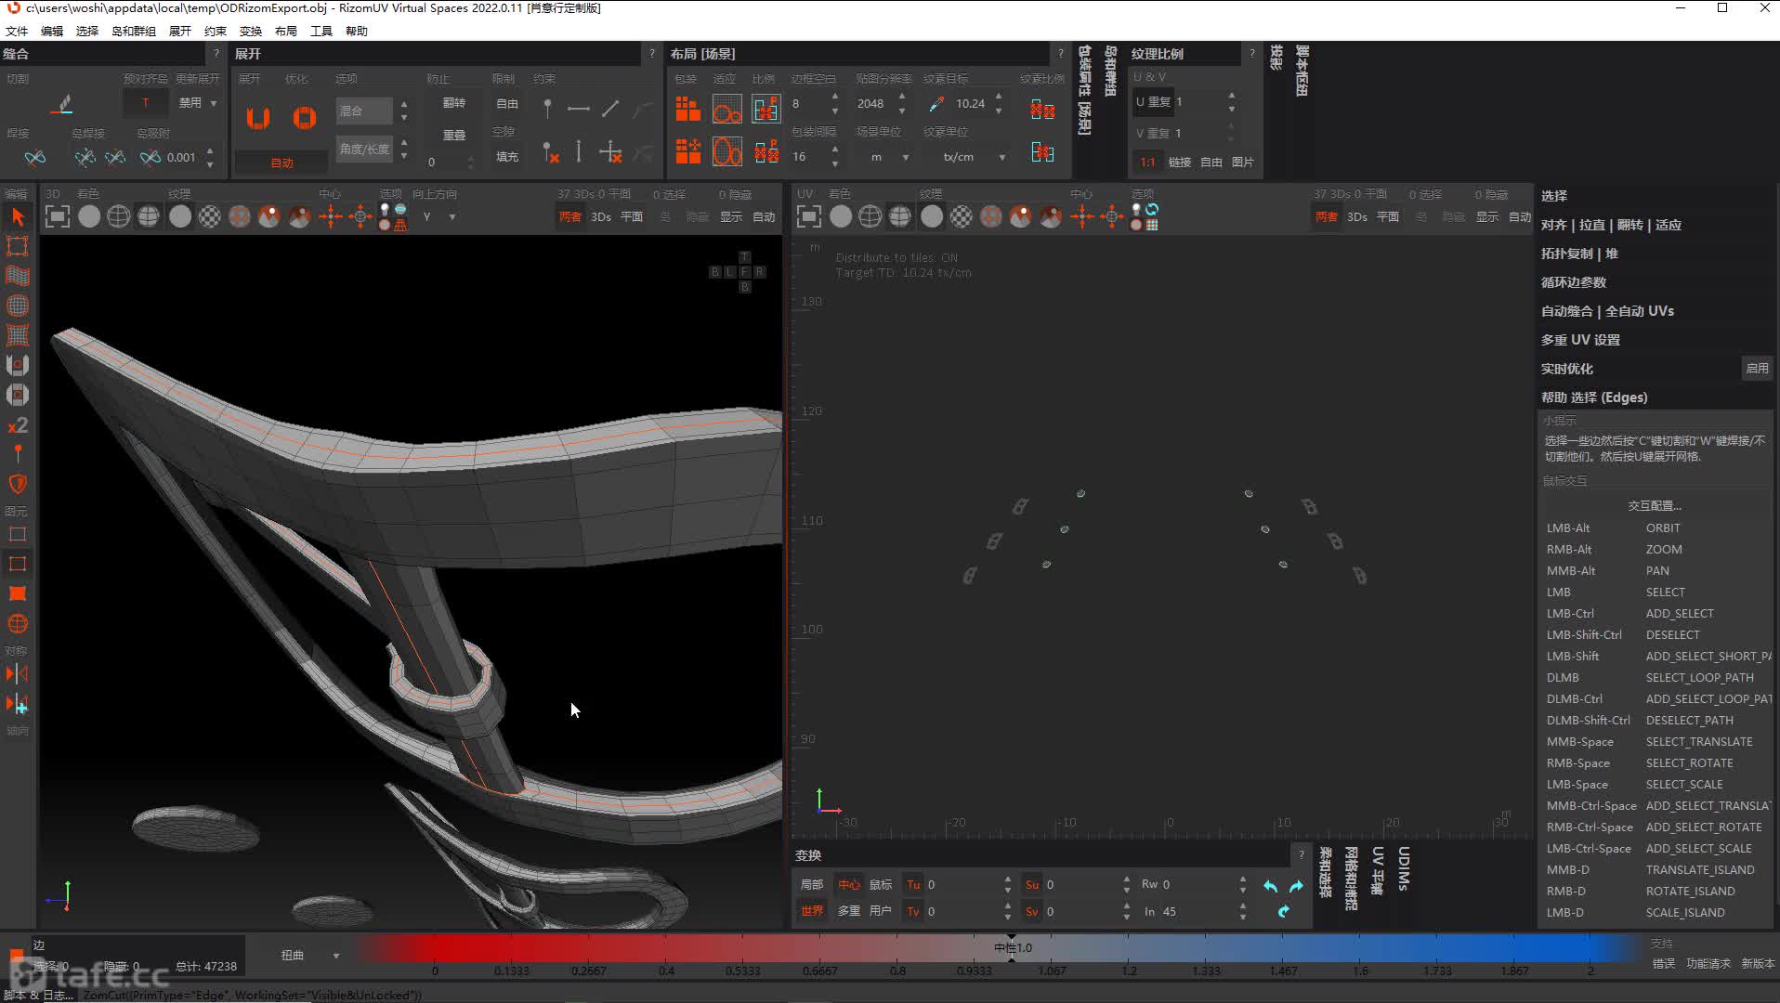Click the Optimize square icon

pyautogui.click(x=304, y=118)
